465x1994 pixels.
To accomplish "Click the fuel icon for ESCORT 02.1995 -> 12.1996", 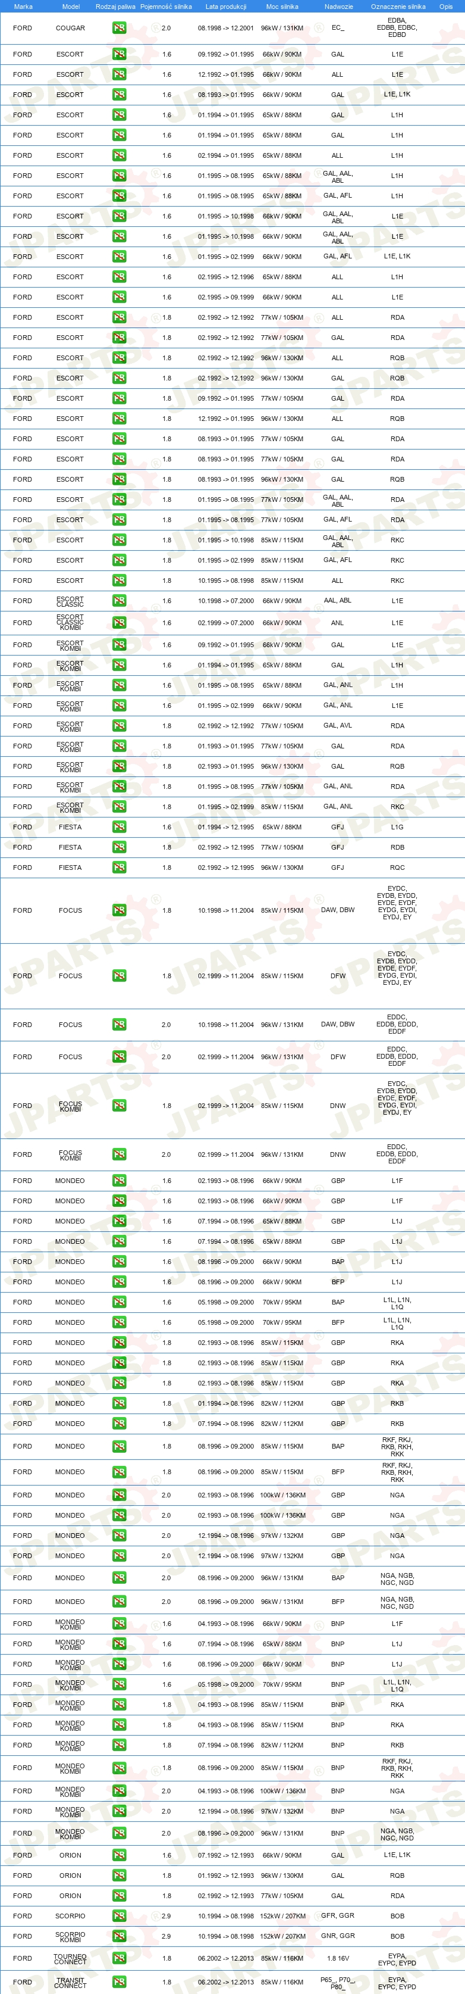I will 119,276.
